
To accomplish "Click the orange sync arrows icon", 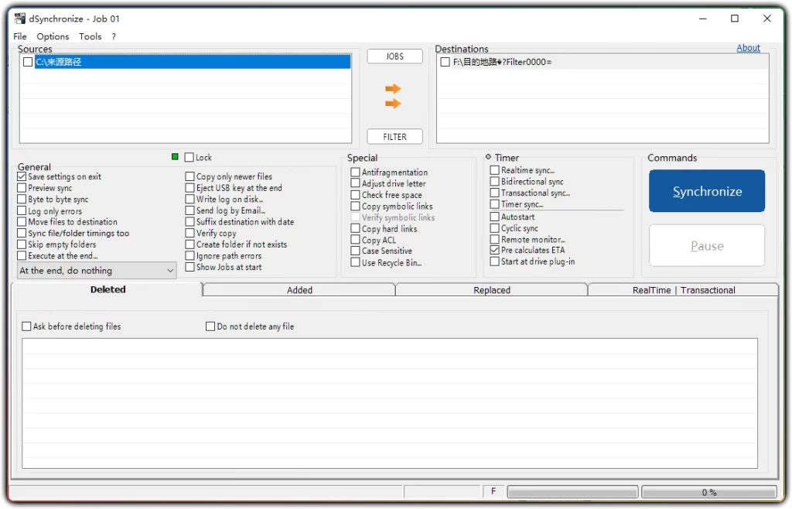I will pyautogui.click(x=394, y=94).
